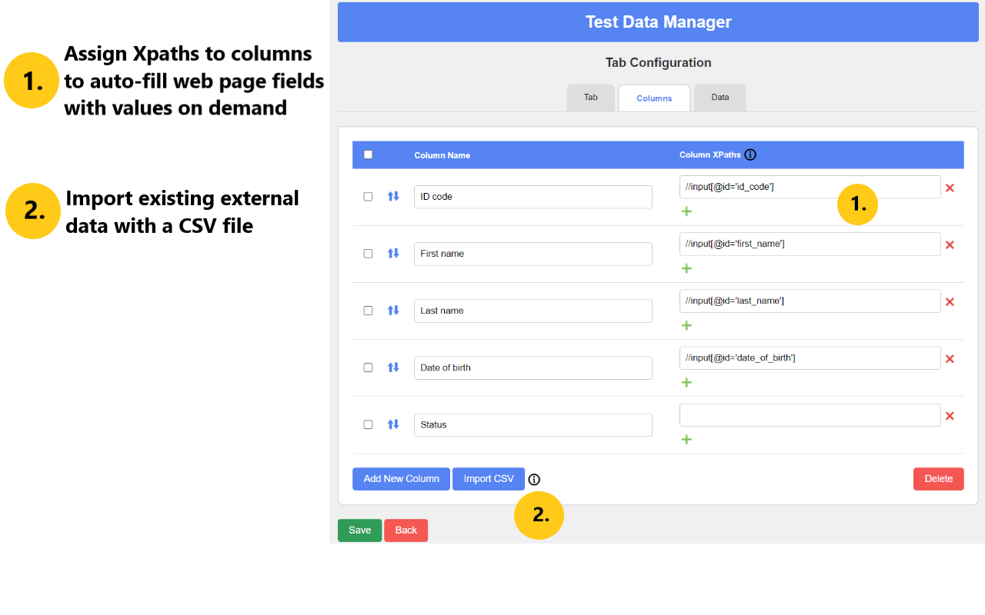985x615 pixels.
Task: Click the Add New Column button
Action: pos(401,479)
